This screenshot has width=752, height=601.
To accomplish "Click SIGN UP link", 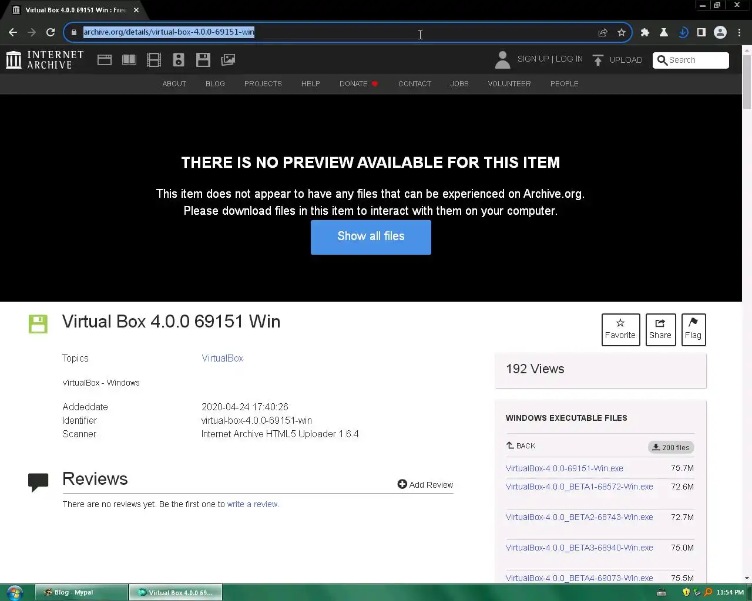I will click(x=533, y=59).
